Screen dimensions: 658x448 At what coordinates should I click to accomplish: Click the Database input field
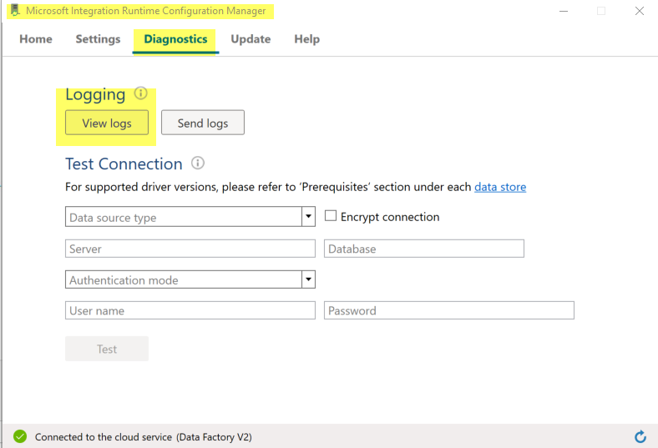click(424, 249)
